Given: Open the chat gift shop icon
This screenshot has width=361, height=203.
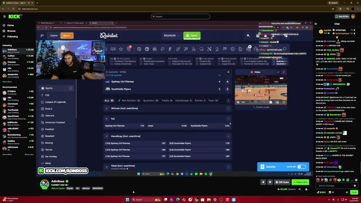Looking at the screenshot, I should tap(330, 193).
